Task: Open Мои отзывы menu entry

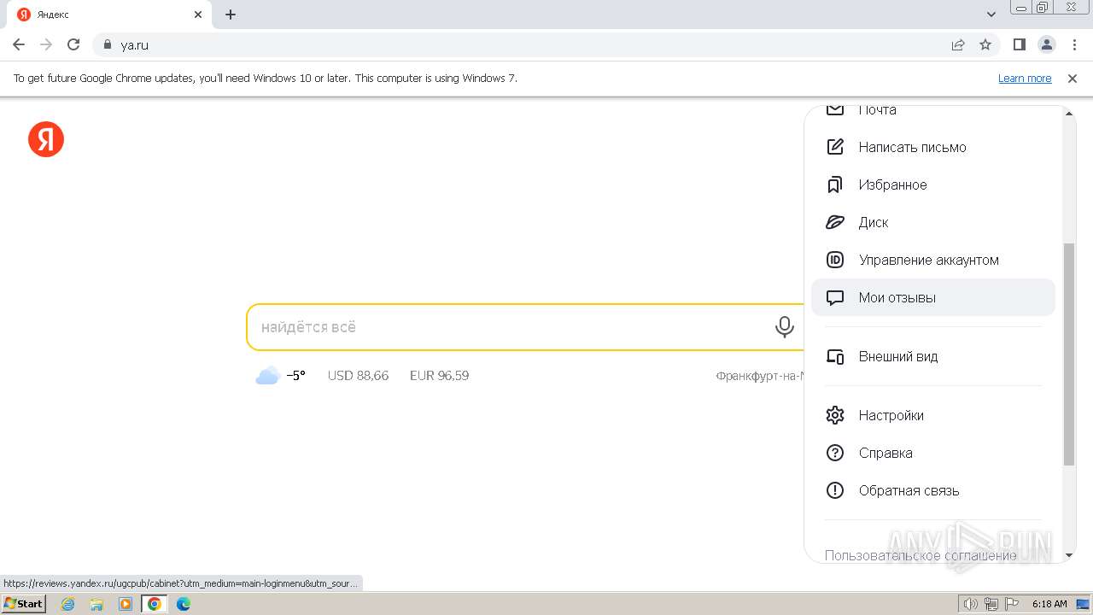Action: pos(933,297)
